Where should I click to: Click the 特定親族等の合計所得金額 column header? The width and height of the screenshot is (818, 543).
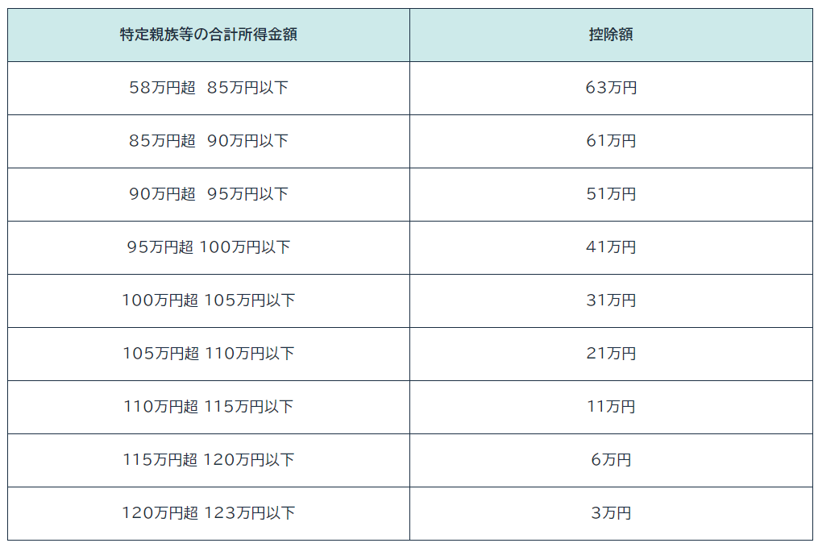click(x=208, y=35)
